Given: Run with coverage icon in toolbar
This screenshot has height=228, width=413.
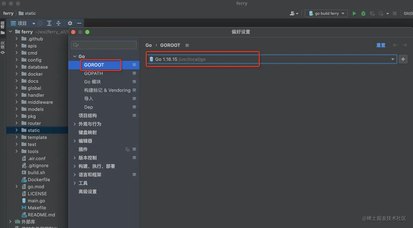Looking at the screenshot, I should pyautogui.click(x=372, y=13).
